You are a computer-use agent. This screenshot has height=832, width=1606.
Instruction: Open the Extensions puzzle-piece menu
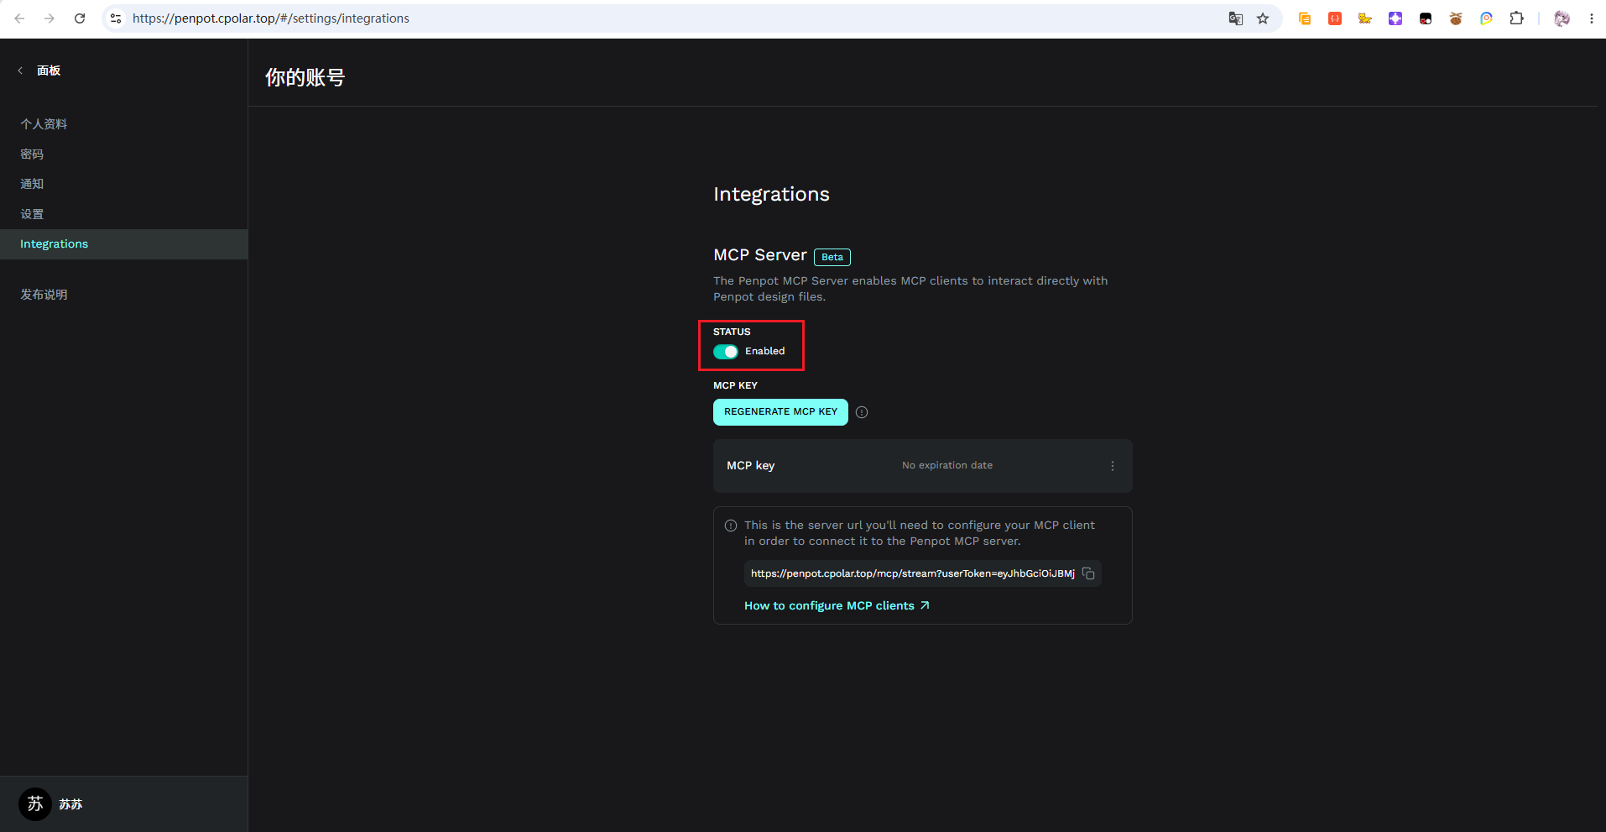click(x=1516, y=18)
